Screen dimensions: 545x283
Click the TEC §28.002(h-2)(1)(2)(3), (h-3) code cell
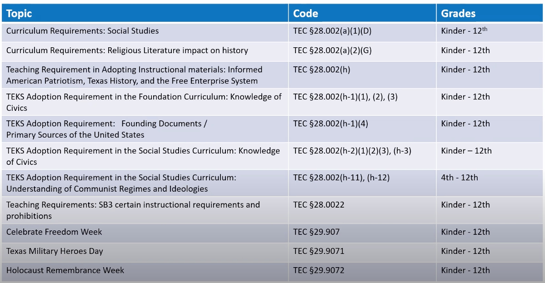(x=352, y=151)
